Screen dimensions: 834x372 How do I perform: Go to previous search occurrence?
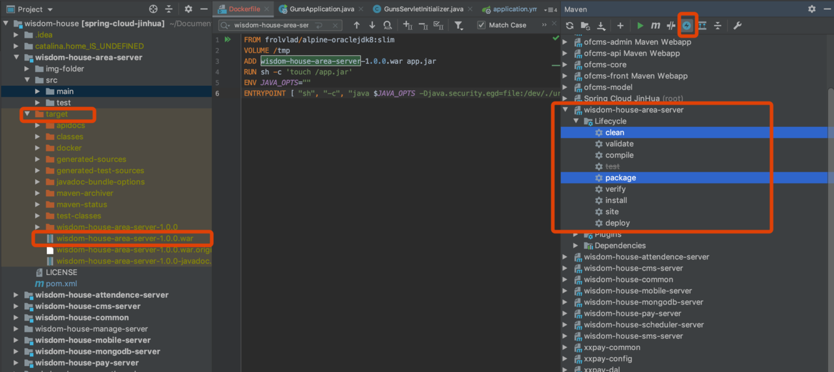point(356,25)
